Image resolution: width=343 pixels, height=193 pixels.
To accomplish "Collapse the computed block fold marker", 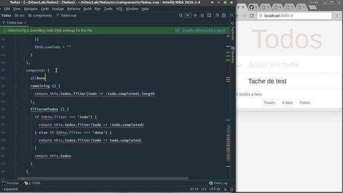I will [x=16, y=70].
